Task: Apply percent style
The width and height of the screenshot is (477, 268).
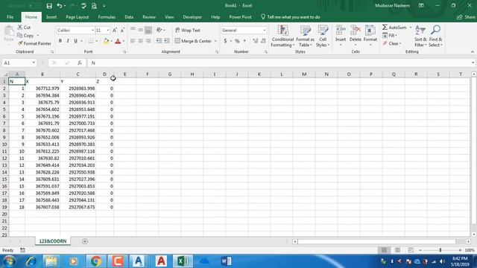Action: (237, 41)
